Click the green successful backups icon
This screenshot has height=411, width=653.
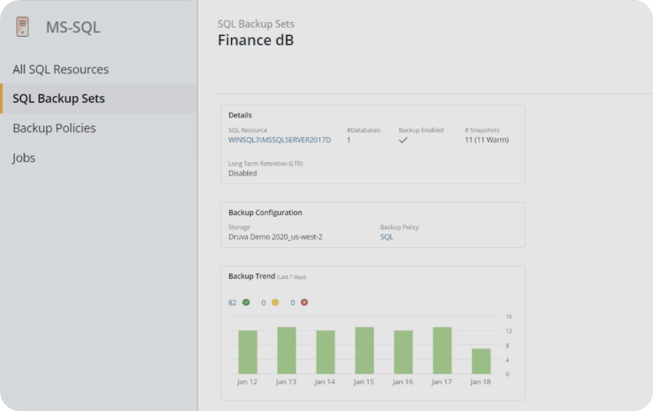click(246, 303)
